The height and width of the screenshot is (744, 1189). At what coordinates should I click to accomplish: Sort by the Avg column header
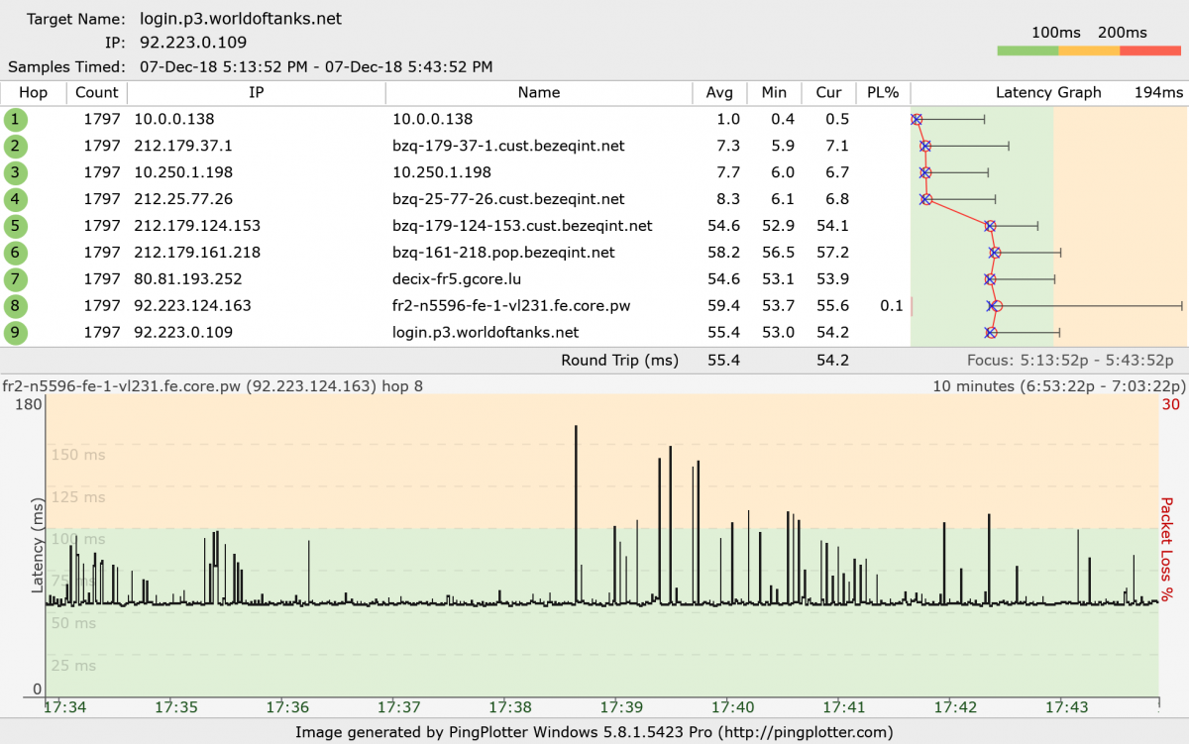tap(719, 92)
